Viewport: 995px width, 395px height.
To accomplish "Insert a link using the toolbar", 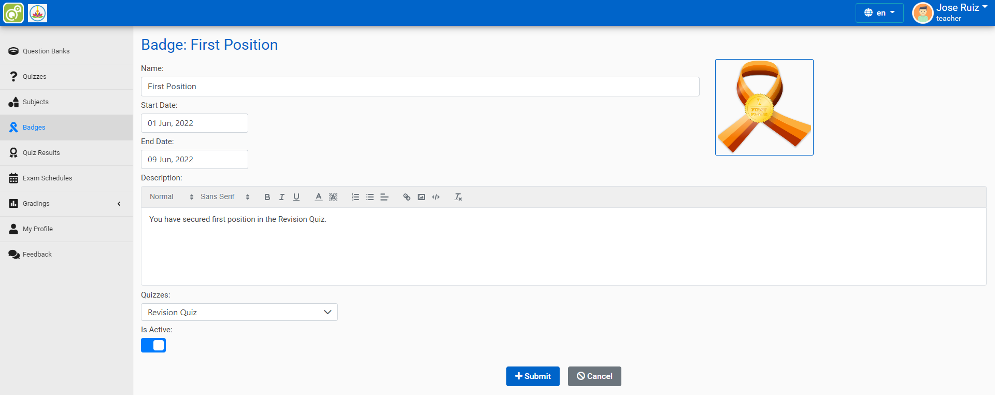I will tap(406, 197).
